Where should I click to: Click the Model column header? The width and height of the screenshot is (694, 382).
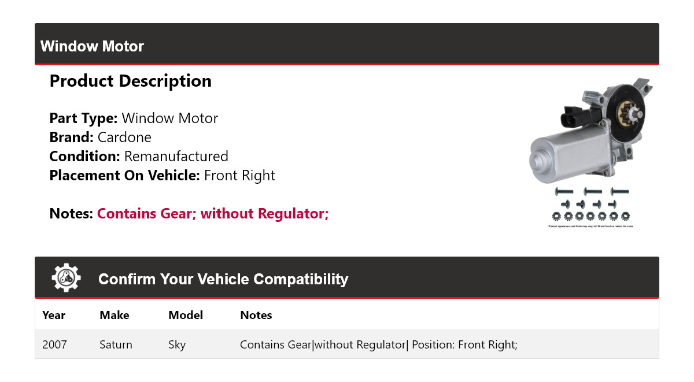[186, 315]
